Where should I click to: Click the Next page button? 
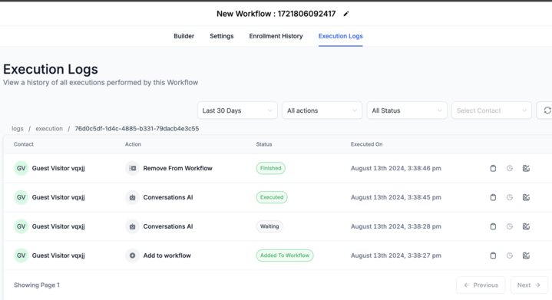tap(529, 285)
